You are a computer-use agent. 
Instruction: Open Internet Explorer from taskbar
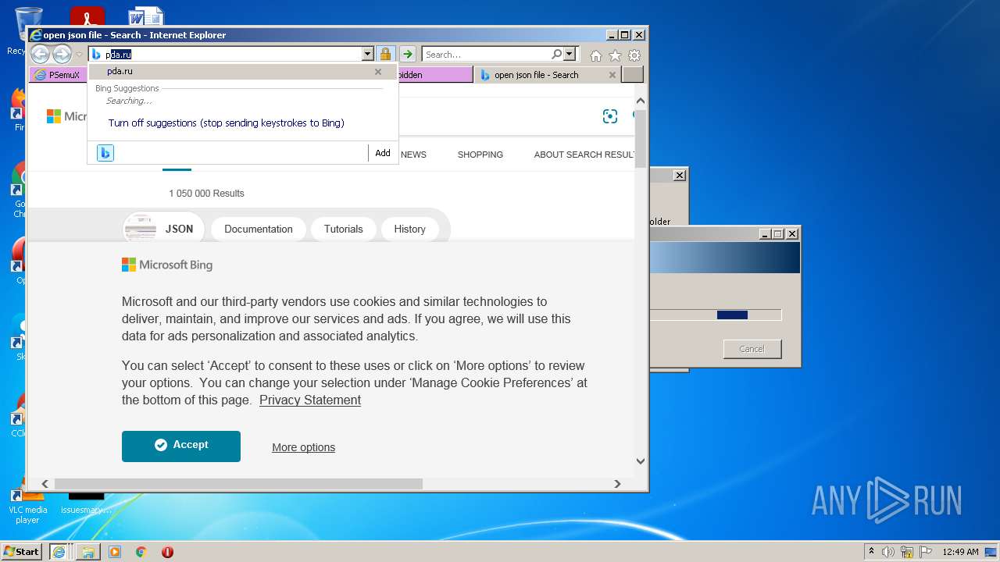[59, 552]
